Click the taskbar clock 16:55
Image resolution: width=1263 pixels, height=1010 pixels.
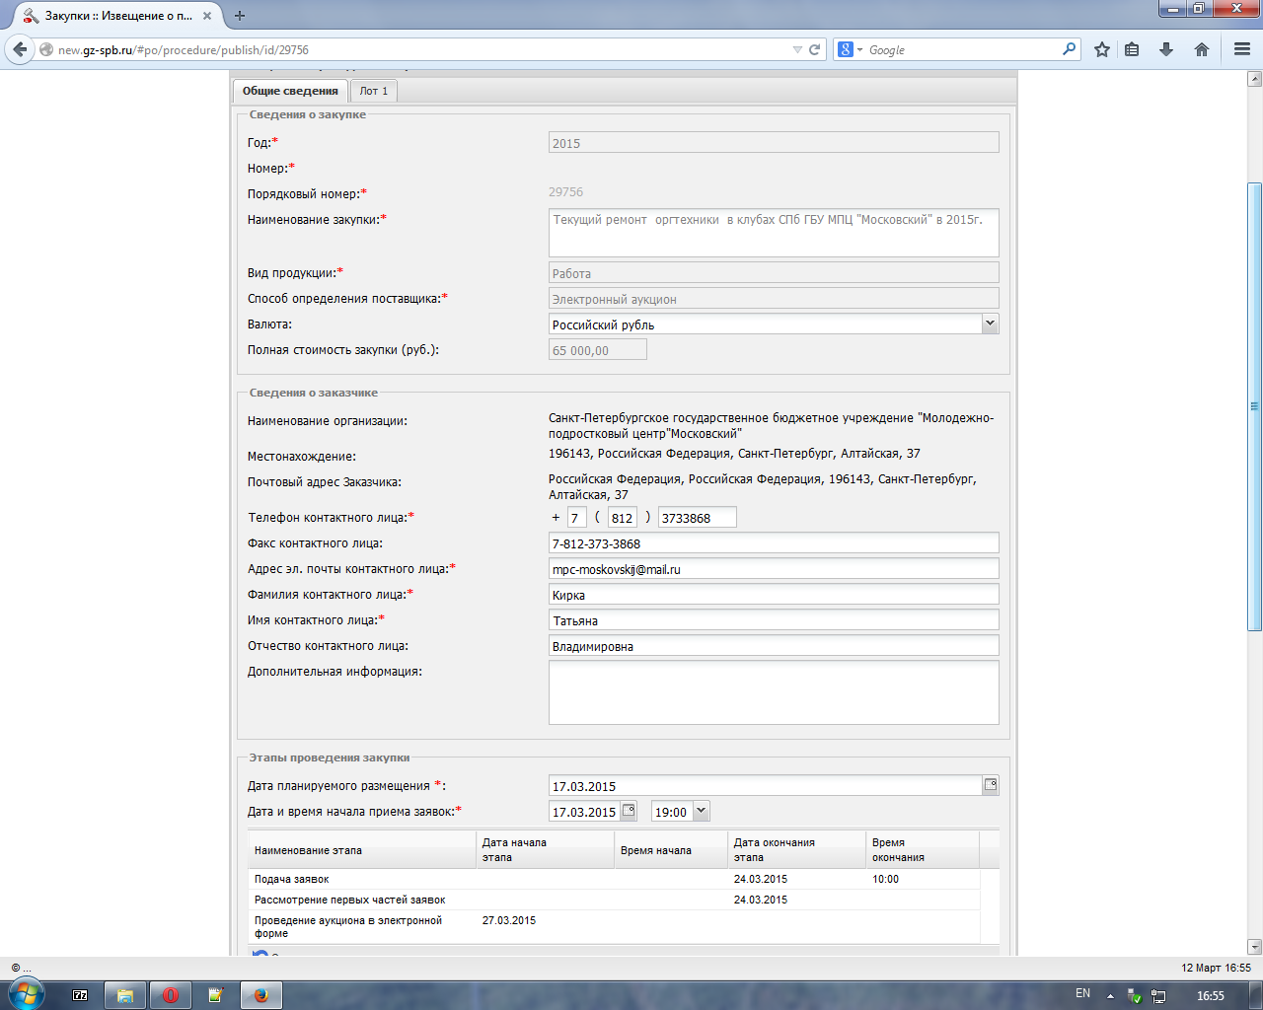[x=1210, y=995]
